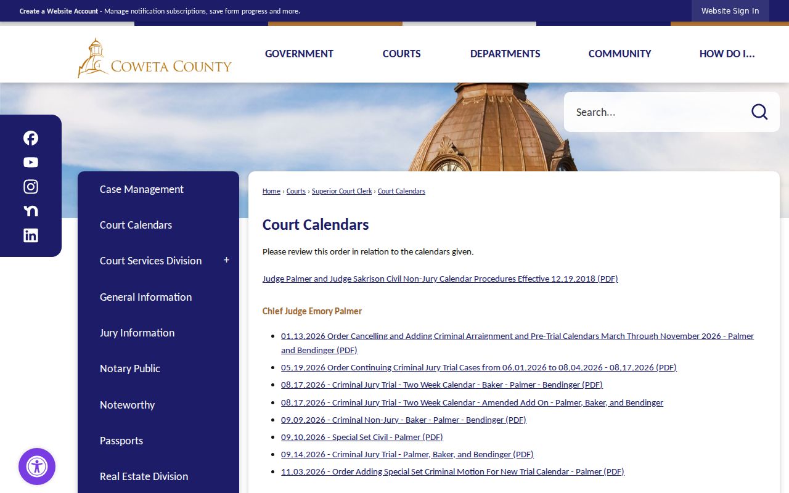Open the Government menu
Screen dimensions: 789x493
coord(299,54)
